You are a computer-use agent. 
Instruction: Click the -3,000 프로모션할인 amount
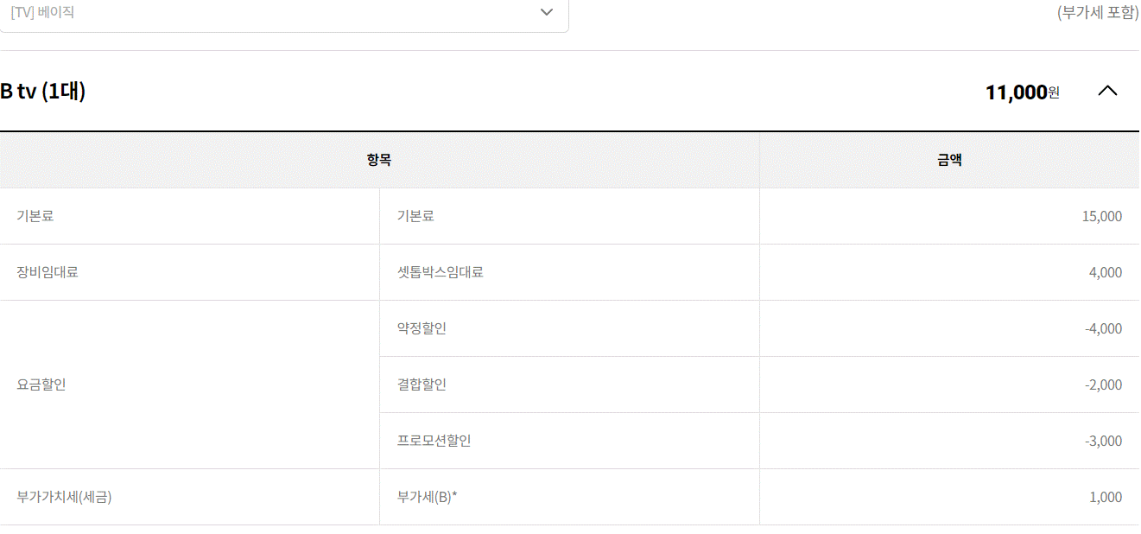pyautogui.click(x=1103, y=441)
